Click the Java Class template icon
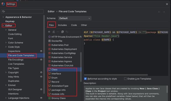The height and width of the screenshot is (101, 171). [49, 69]
